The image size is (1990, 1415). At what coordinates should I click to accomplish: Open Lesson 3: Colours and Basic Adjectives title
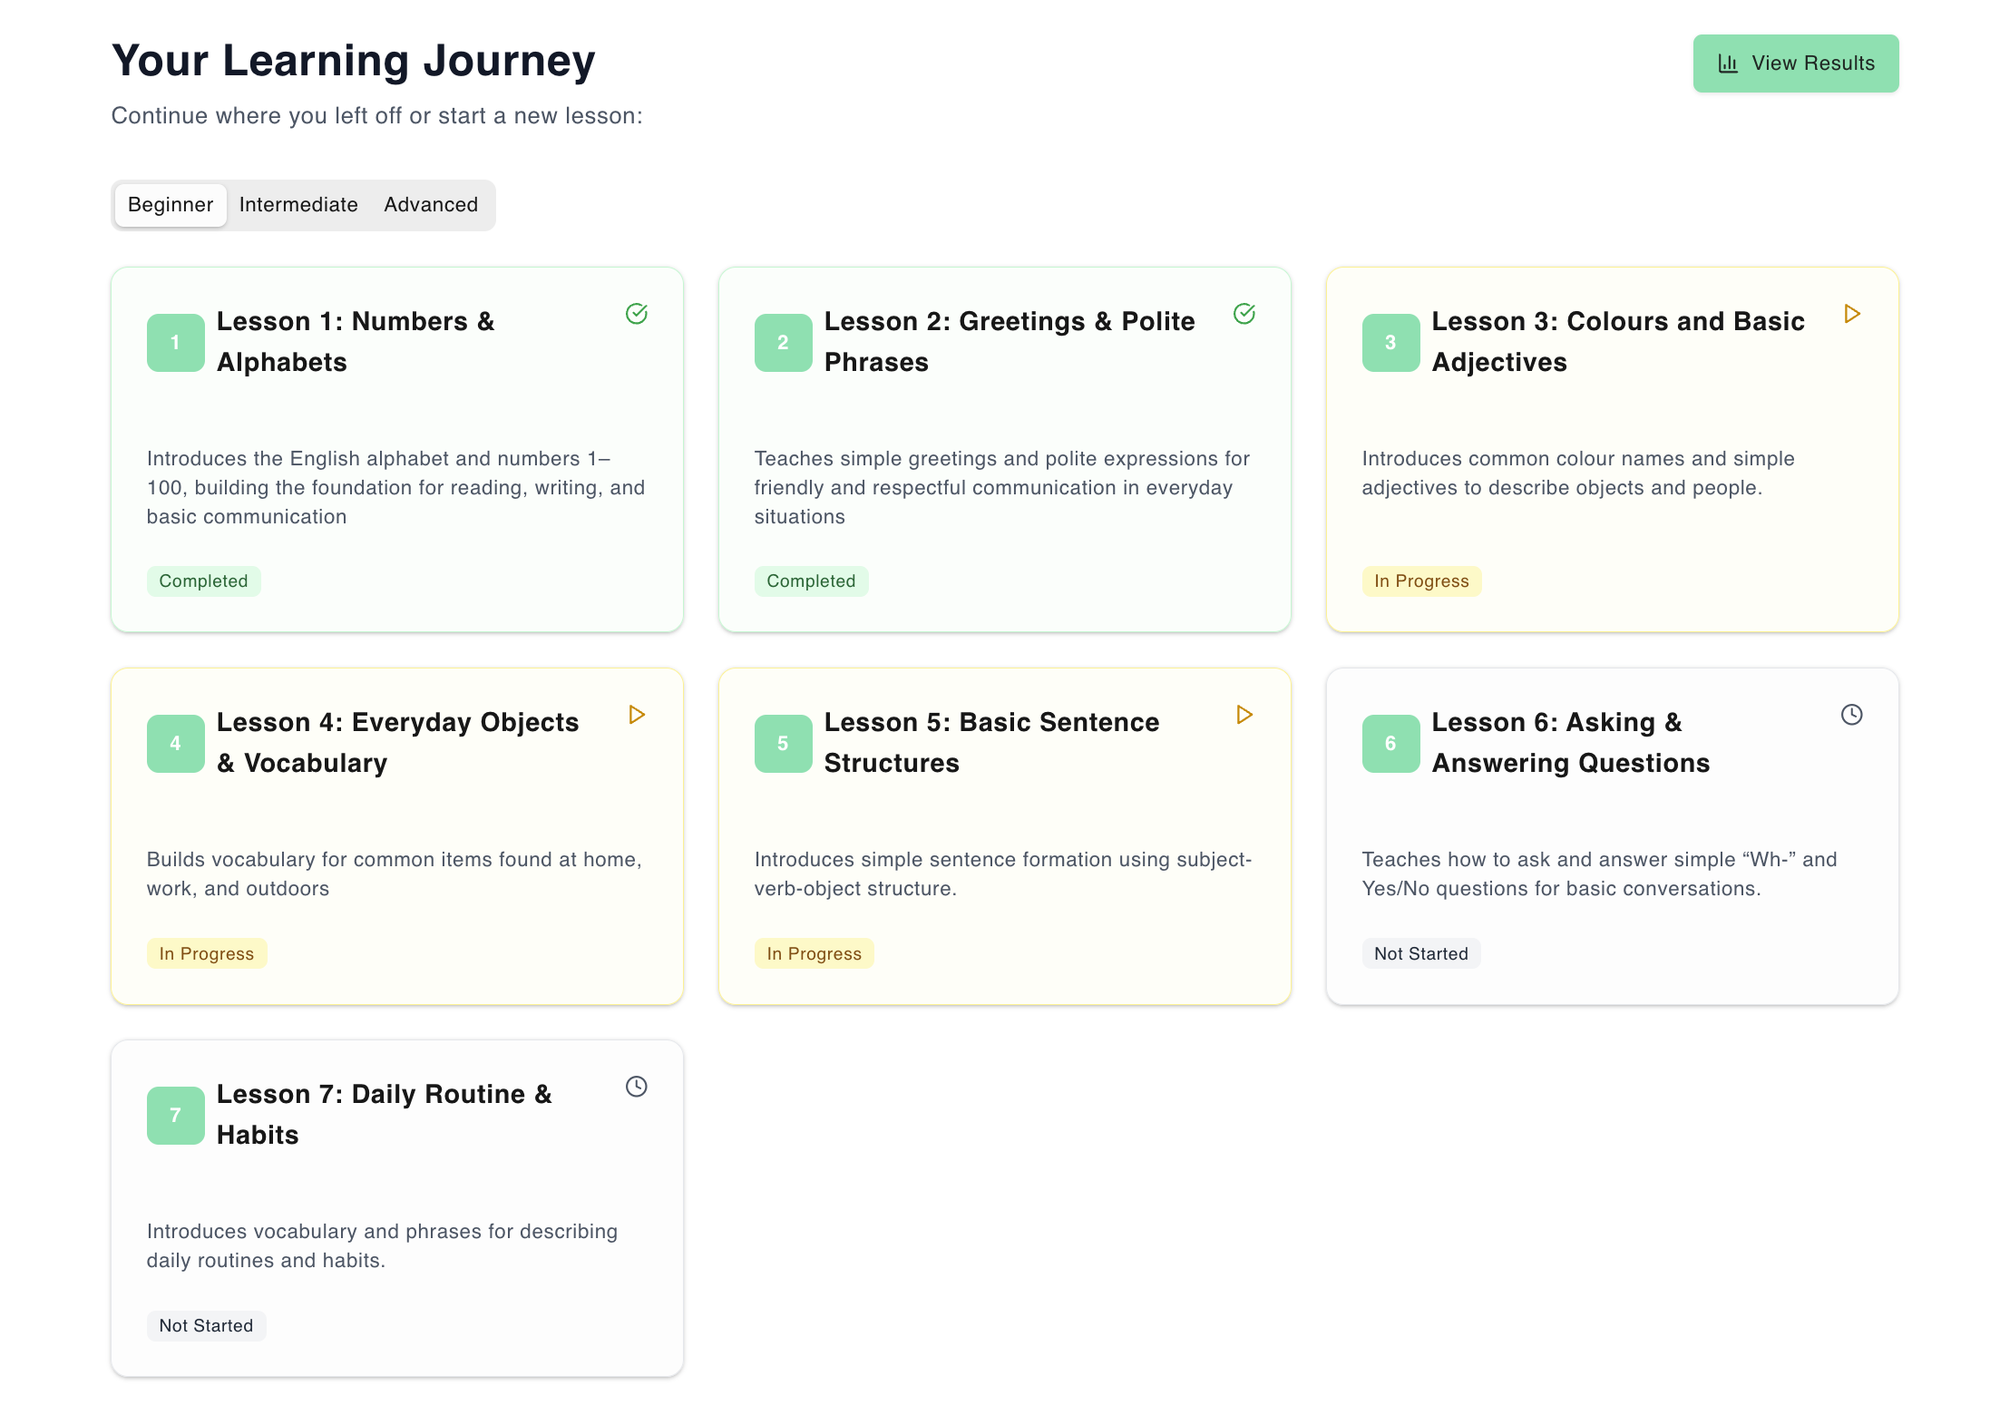click(1617, 341)
